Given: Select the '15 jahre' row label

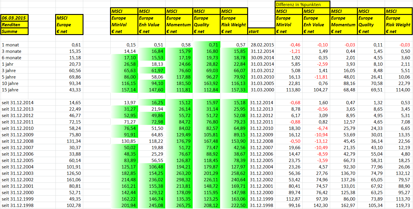Looking at the screenshot, I should point(14,90).
